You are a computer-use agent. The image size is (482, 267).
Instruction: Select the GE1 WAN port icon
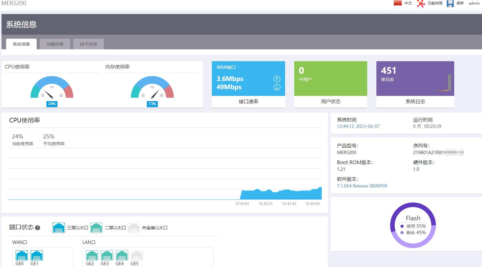(37, 255)
